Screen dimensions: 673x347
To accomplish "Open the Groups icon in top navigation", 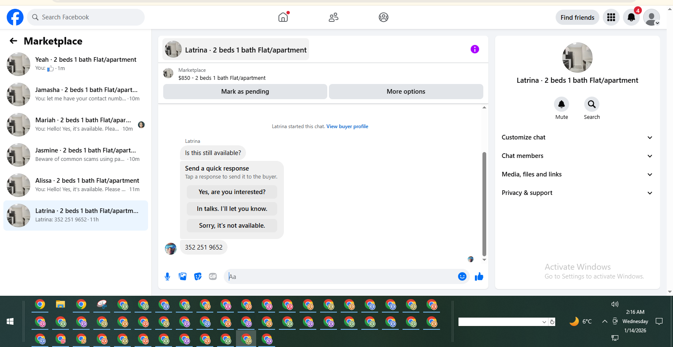I will tap(384, 17).
